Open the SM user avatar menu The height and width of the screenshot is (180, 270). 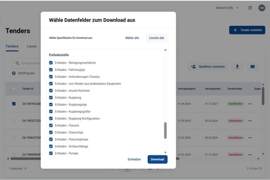262,8
